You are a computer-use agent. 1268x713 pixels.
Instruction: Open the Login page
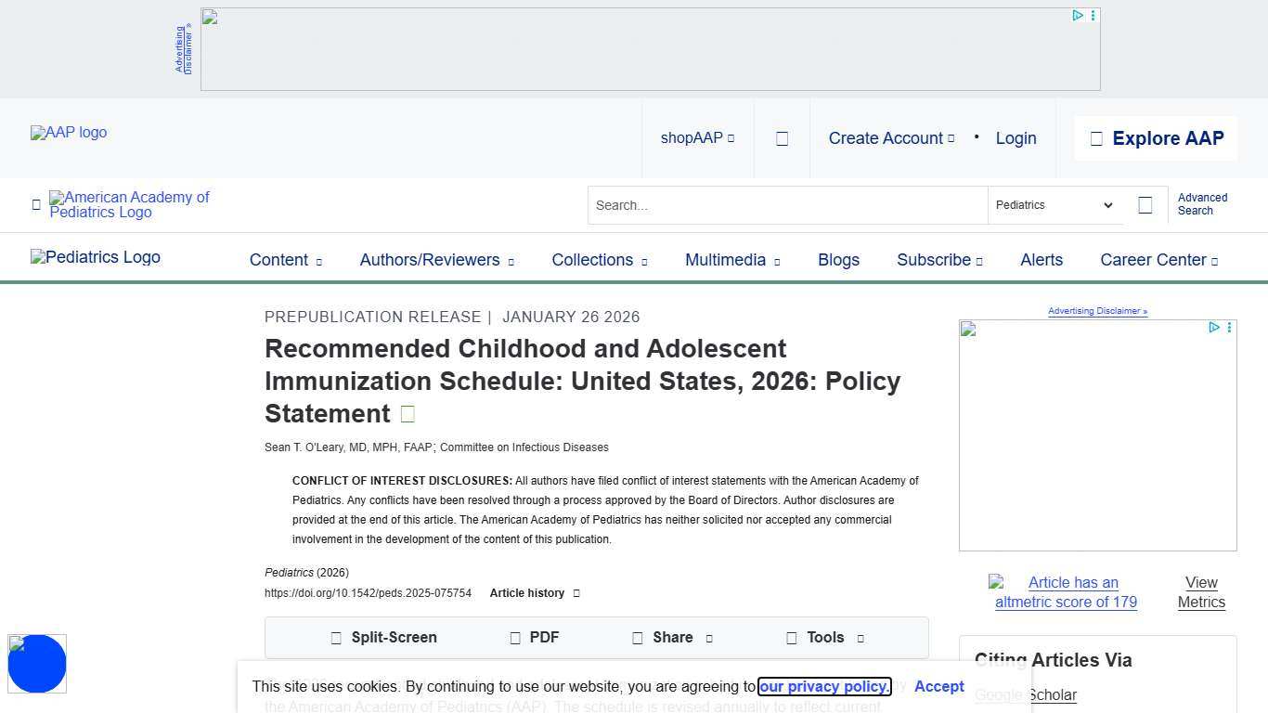click(1016, 137)
